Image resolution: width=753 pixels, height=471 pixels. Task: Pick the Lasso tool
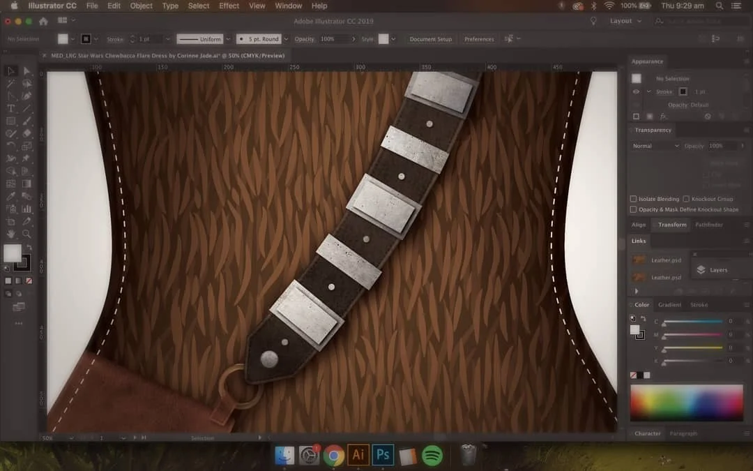[27, 84]
